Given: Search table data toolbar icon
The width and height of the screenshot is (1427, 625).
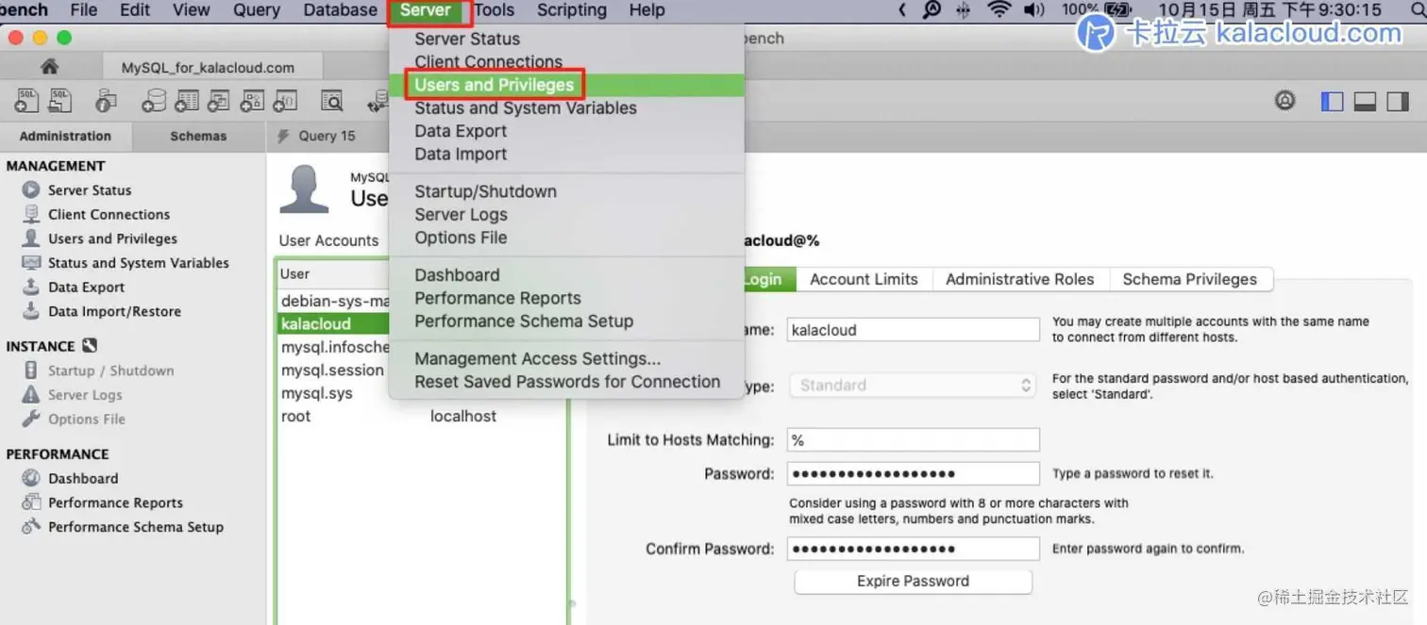Looking at the screenshot, I should tap(331, 100).
